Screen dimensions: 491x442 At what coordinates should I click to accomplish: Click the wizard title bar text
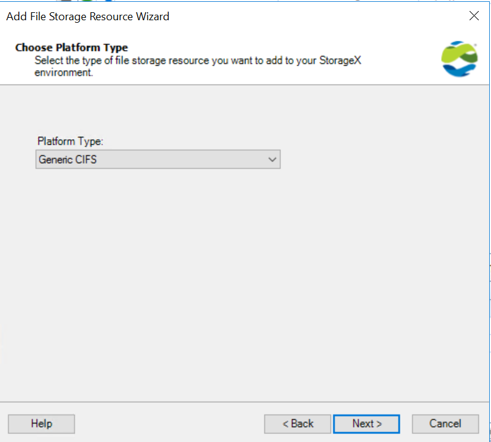tap(88, 17)
